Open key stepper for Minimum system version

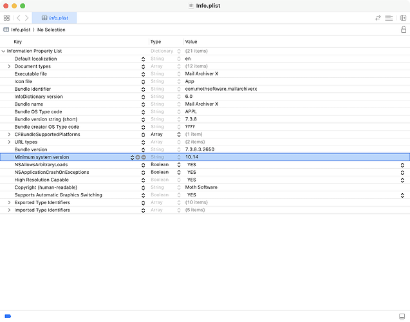coord(132,157)
